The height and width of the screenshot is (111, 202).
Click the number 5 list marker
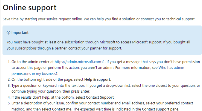[9, 103]
